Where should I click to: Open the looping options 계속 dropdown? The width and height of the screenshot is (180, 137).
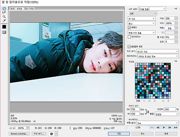point(157,123)
